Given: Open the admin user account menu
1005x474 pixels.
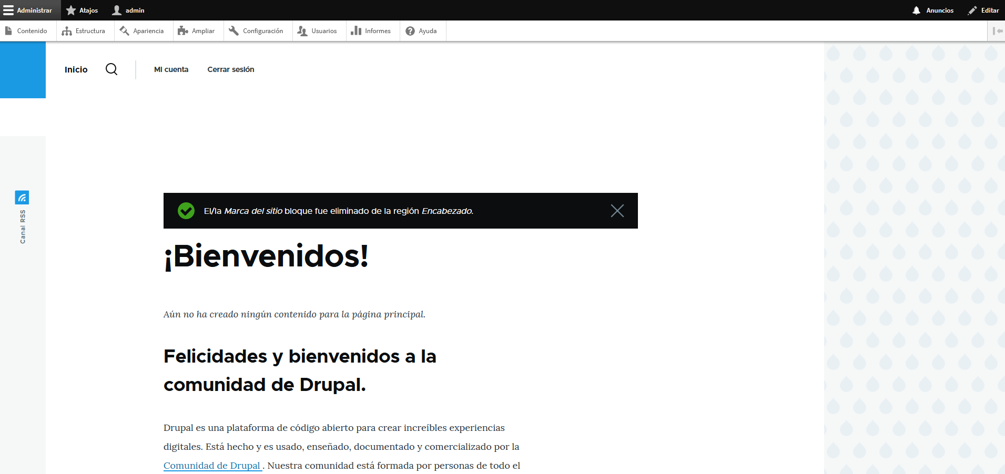Looking at the screenshot, I should pos(129,11).
